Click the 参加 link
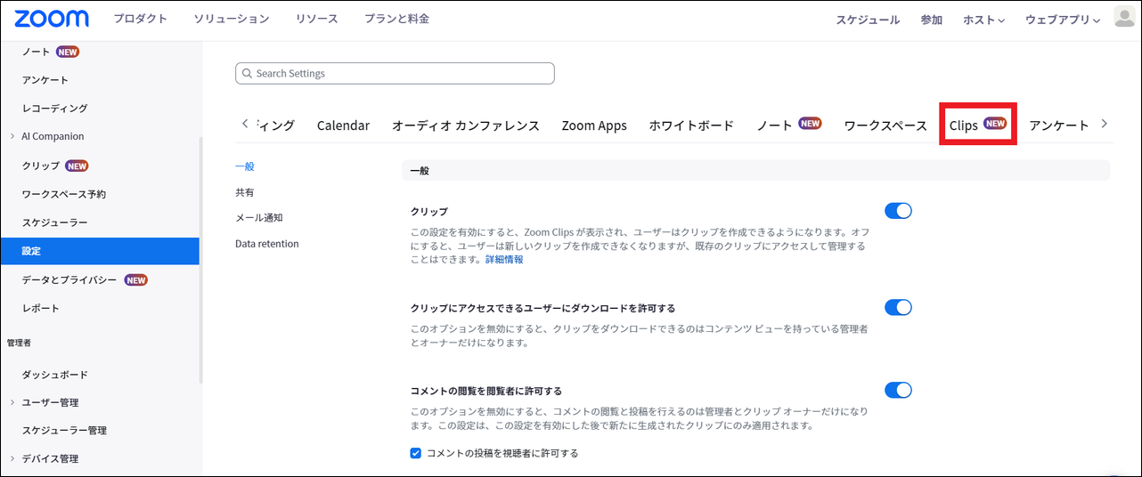 pos(931,20)
